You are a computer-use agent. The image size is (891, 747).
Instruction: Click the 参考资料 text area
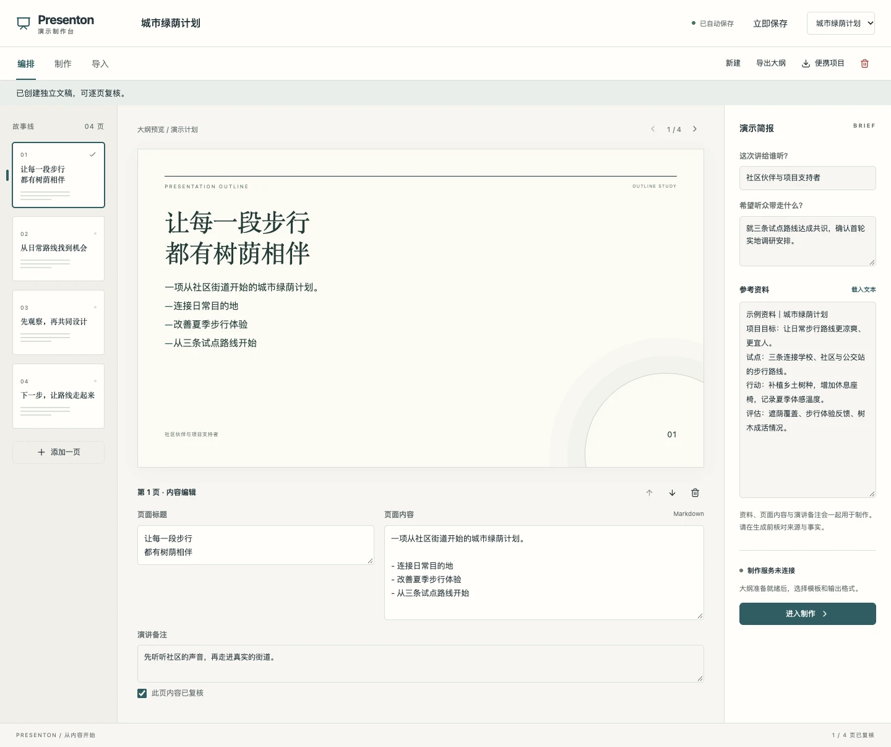pyautogui.click(x=807, y=400)
